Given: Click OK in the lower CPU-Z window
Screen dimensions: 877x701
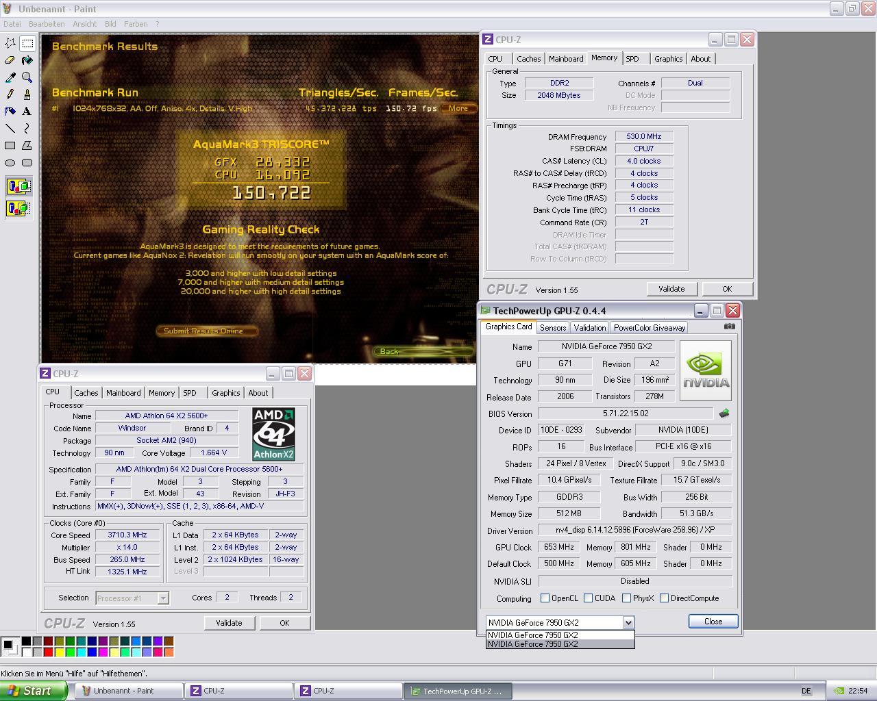Looking at the screenshot, I should 284,623.
